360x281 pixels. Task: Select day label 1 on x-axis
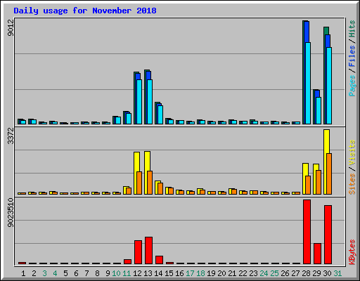coord(23,273)
